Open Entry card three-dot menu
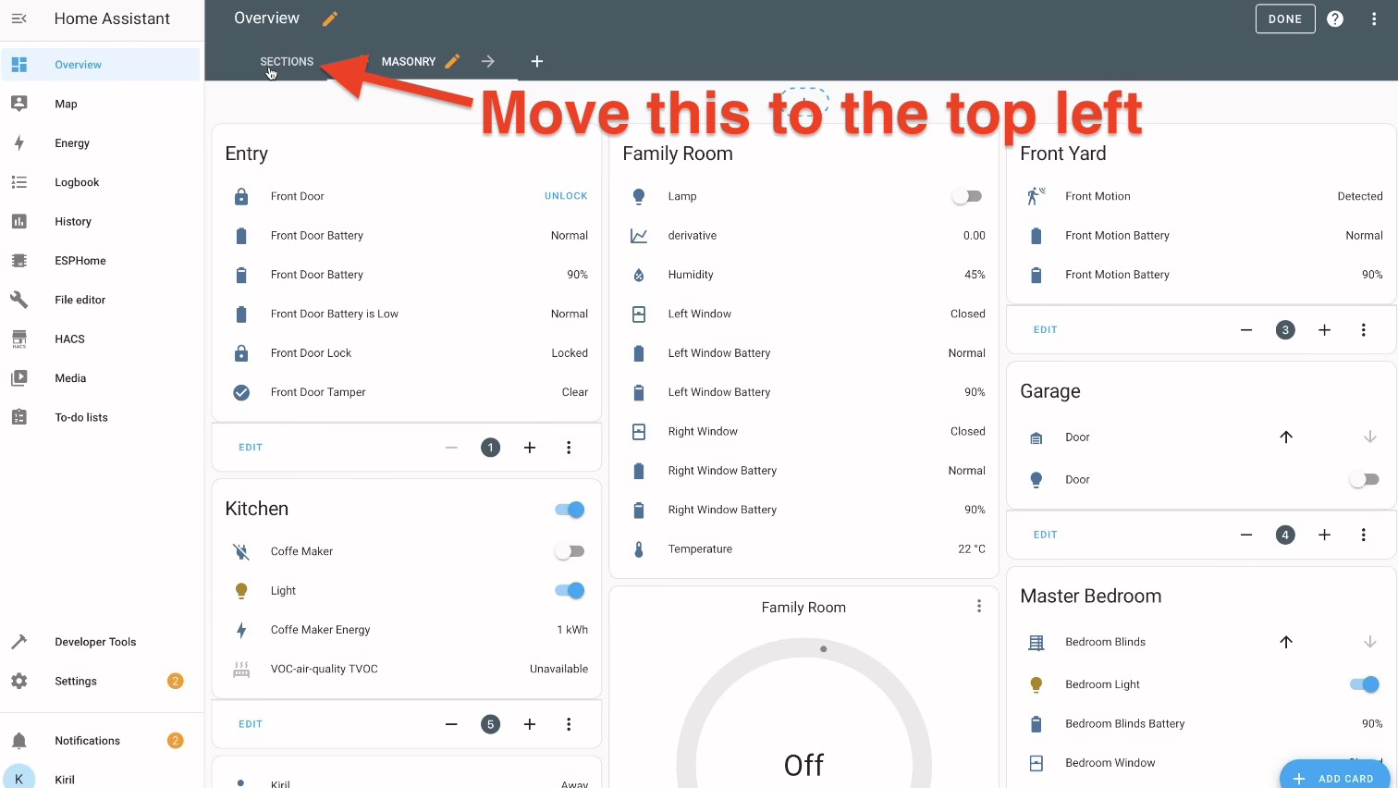Screen dimensions: 1398x788 pyautogui.click(x=569, y=448)
